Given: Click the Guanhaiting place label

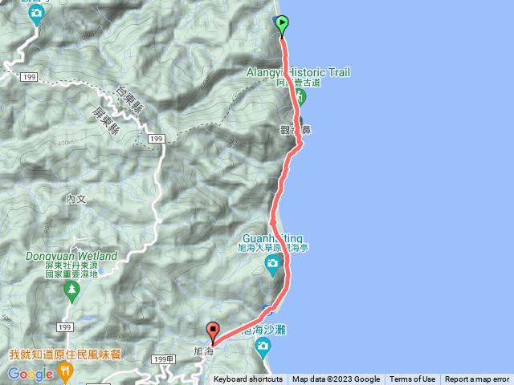Looking at the screenshot, I should pos(272,238).
